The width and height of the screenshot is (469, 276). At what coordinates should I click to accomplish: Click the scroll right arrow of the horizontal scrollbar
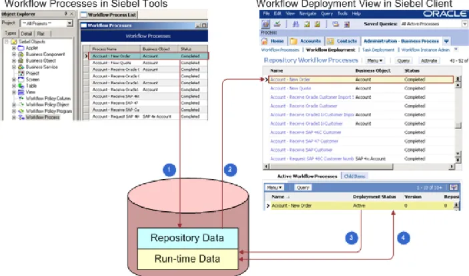click(452, 166)
